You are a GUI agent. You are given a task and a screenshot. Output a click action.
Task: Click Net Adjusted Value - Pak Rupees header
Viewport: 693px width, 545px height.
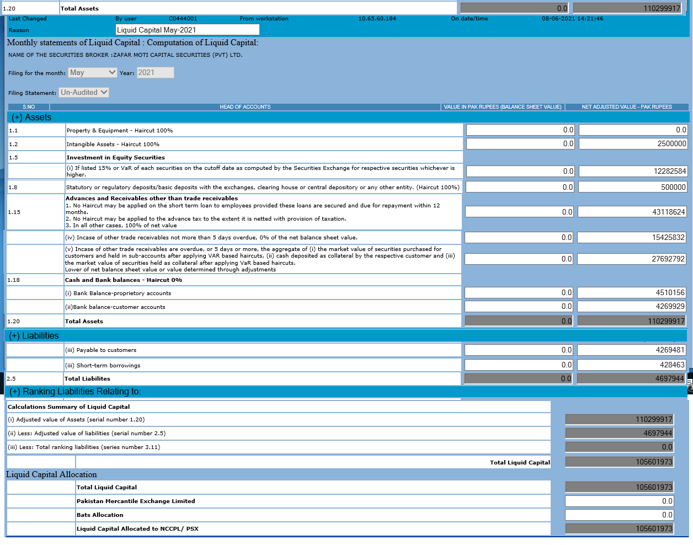(x=627, y=107)
